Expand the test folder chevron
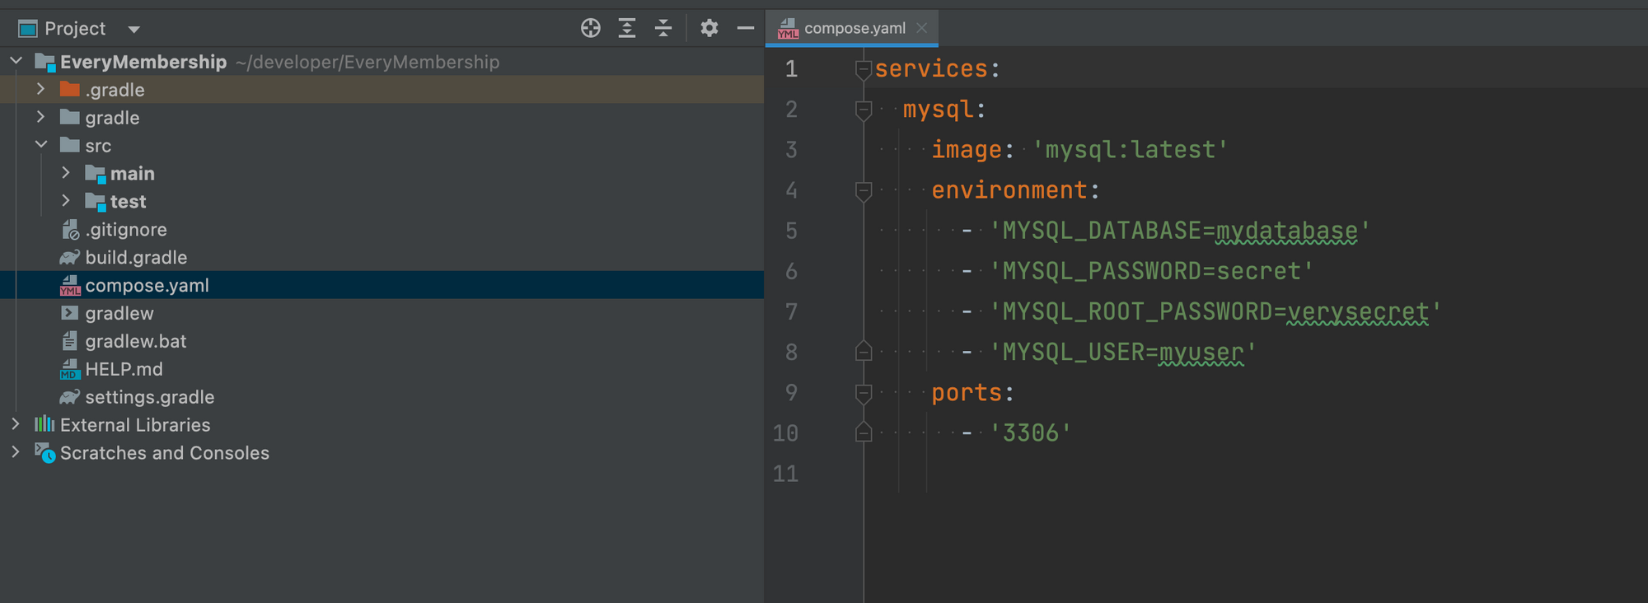 (x=66, y=201)
